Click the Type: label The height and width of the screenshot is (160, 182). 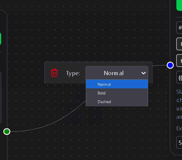(73, 73)
